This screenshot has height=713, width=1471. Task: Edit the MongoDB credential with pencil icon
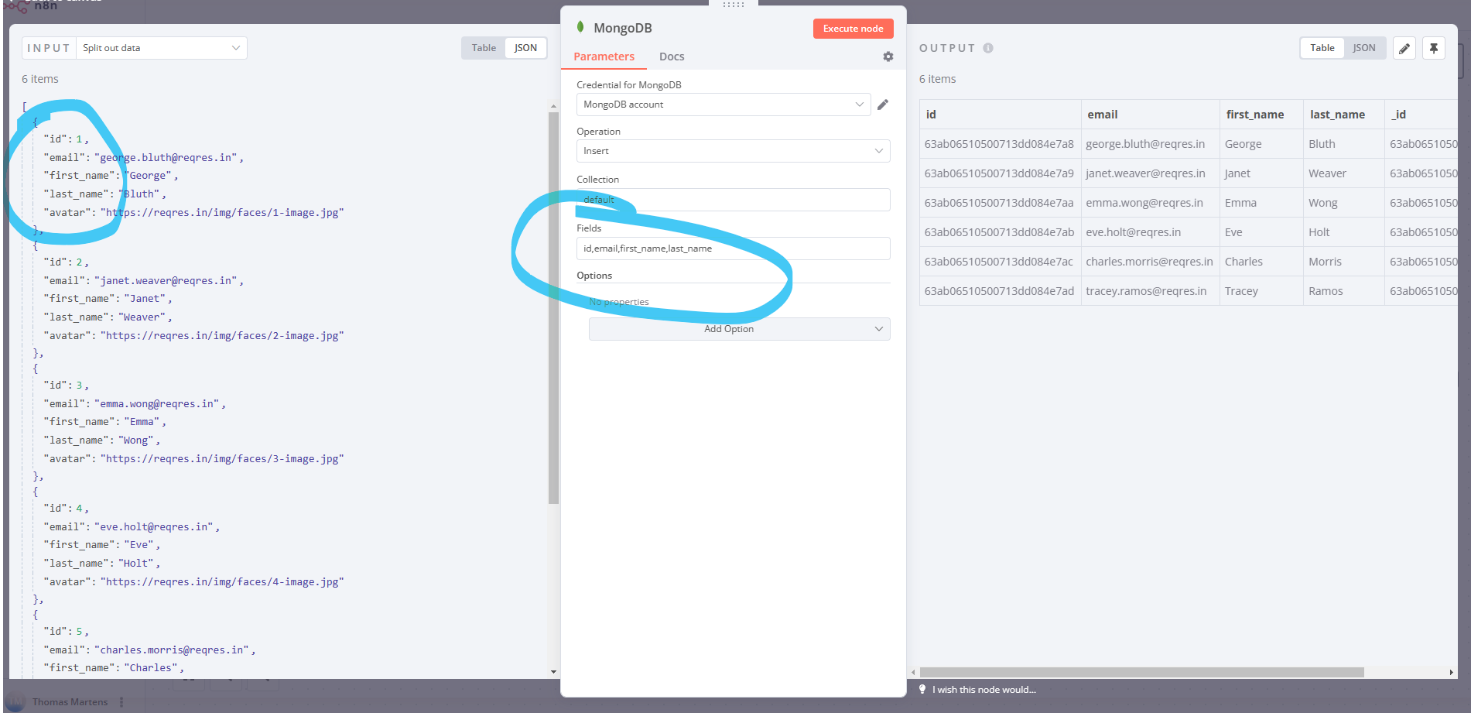coord(883,105)
